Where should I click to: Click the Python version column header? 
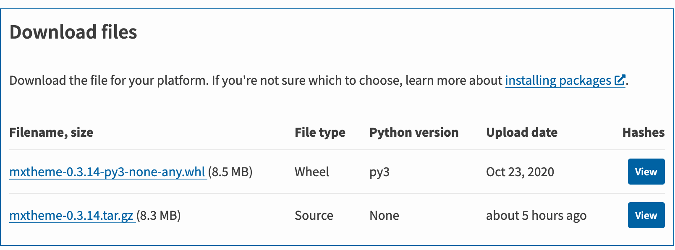click(x=414, y=133)
